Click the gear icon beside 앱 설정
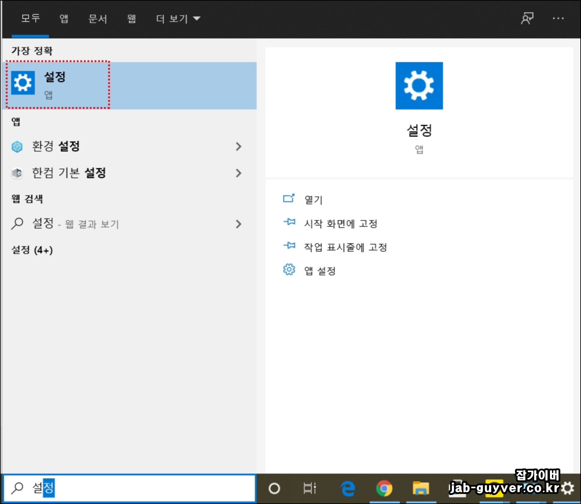Screen dimensions: 581x504 [x=289, y=269]
